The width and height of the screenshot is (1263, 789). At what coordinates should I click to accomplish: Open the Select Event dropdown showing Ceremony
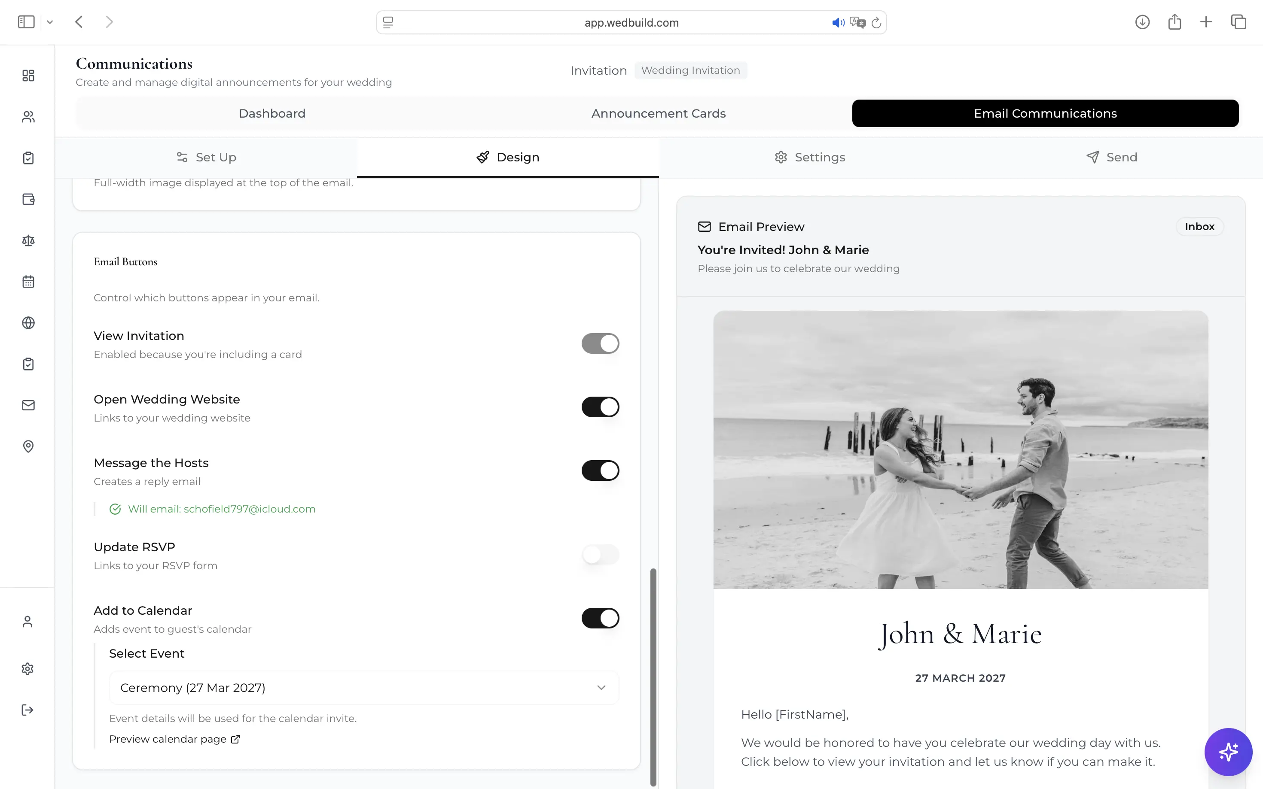click(x=364, y=688)
